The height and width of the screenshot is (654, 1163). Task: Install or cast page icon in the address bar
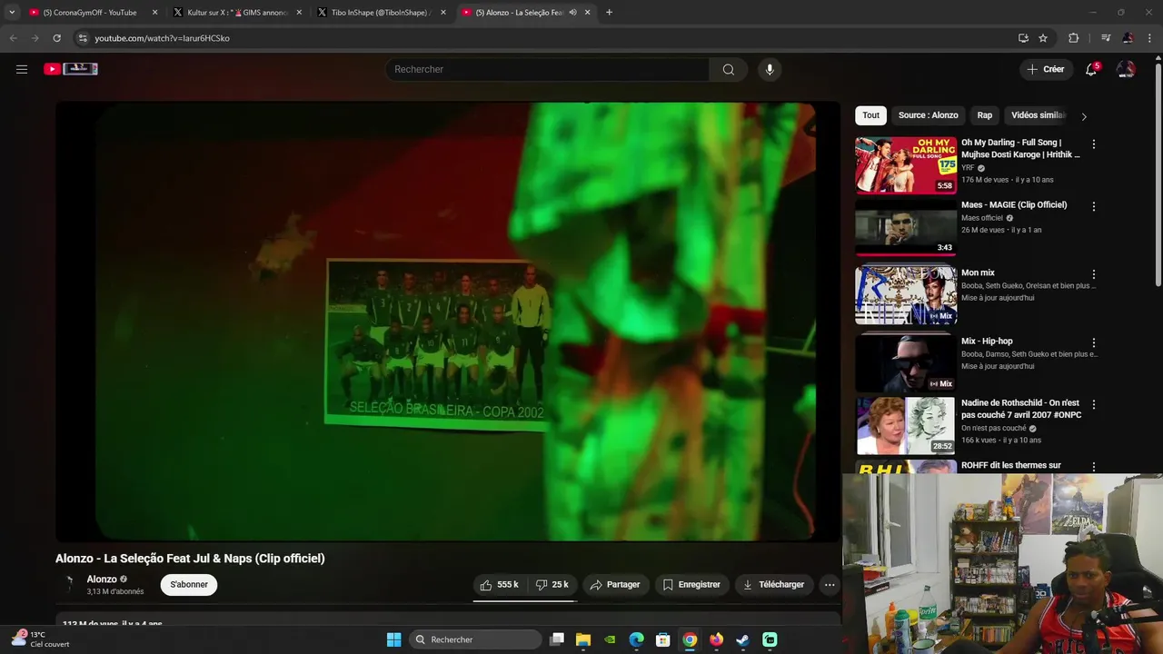coord(1023,38)
